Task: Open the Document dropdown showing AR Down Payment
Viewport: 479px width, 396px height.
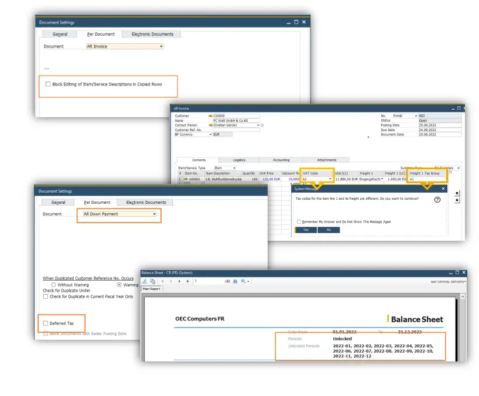Action: pyautogui.click(x=119, y=214)
